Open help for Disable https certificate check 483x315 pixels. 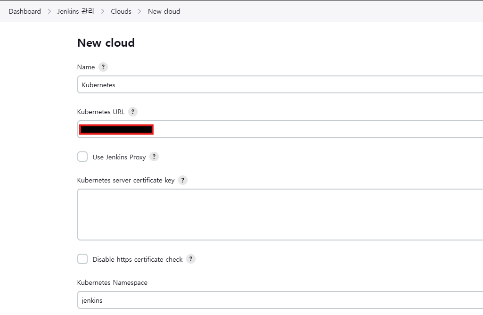190,259
